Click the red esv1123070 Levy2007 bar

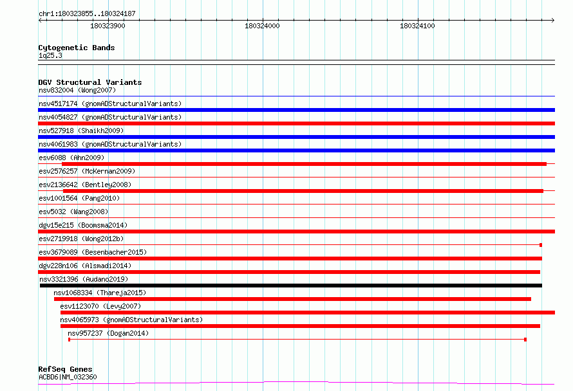(308, 313)
